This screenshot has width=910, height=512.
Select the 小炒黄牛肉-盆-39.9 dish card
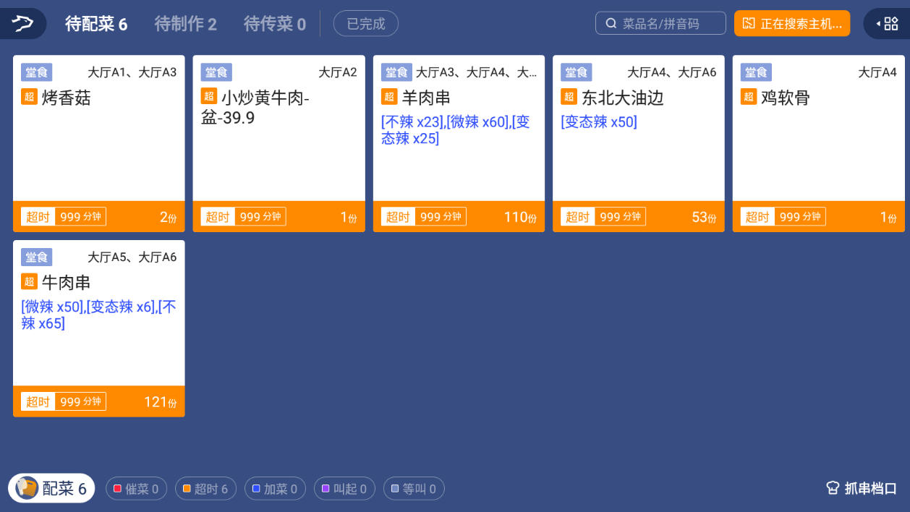click(278, 144)
